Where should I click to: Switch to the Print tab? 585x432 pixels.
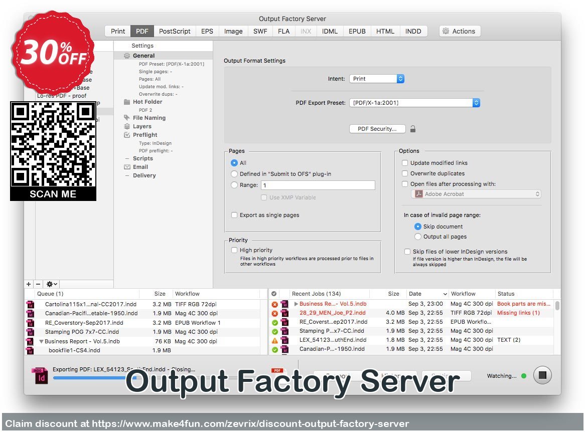point(117,31)
